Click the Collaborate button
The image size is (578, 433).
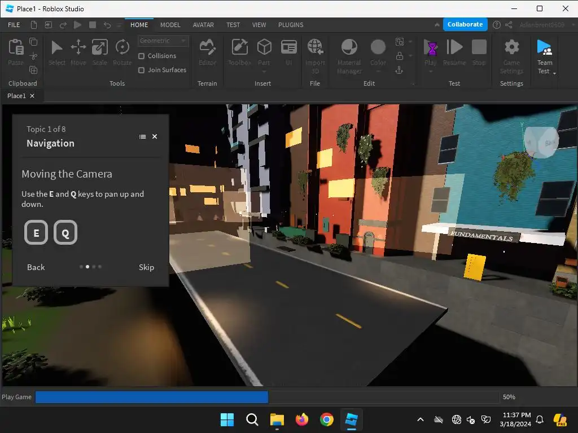point(465,24)
